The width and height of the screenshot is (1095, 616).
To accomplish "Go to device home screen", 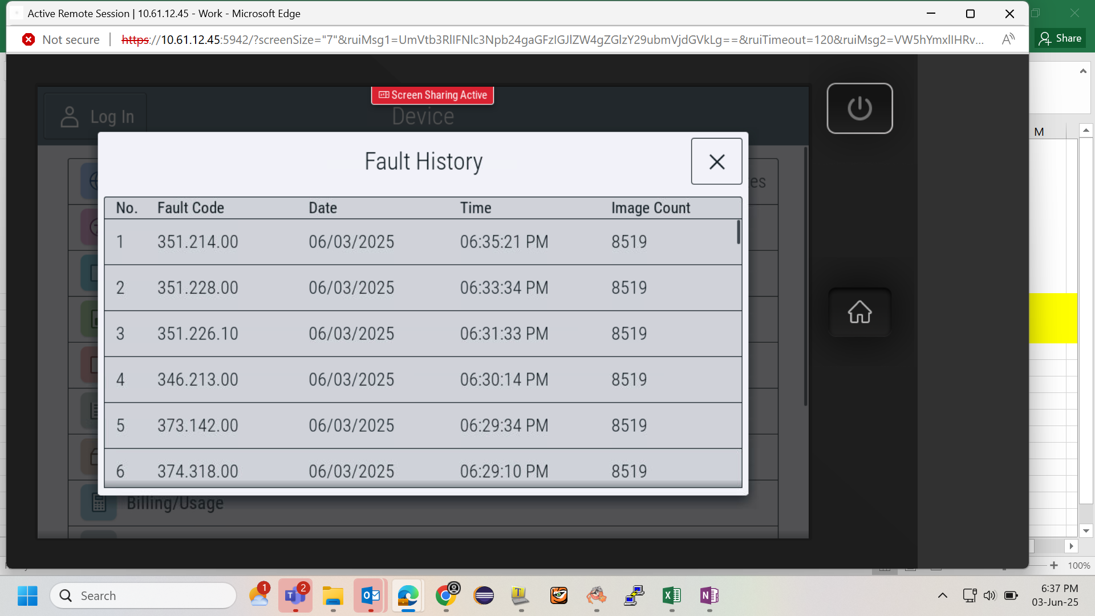I will (x=859, y=312).
